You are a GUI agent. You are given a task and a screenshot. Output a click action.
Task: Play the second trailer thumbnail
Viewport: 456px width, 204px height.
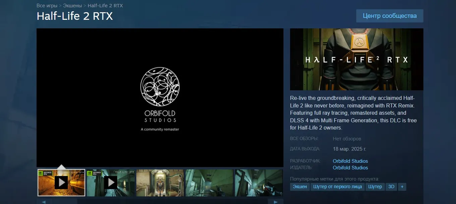pos(111,183)
